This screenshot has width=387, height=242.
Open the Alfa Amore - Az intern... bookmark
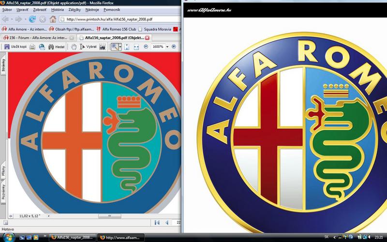(x=24, y=29)
